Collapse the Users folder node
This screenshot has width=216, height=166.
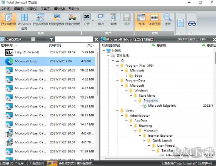point(117,110)
